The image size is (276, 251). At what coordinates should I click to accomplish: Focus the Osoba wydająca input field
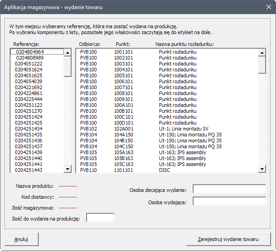[x=229, y=201]
